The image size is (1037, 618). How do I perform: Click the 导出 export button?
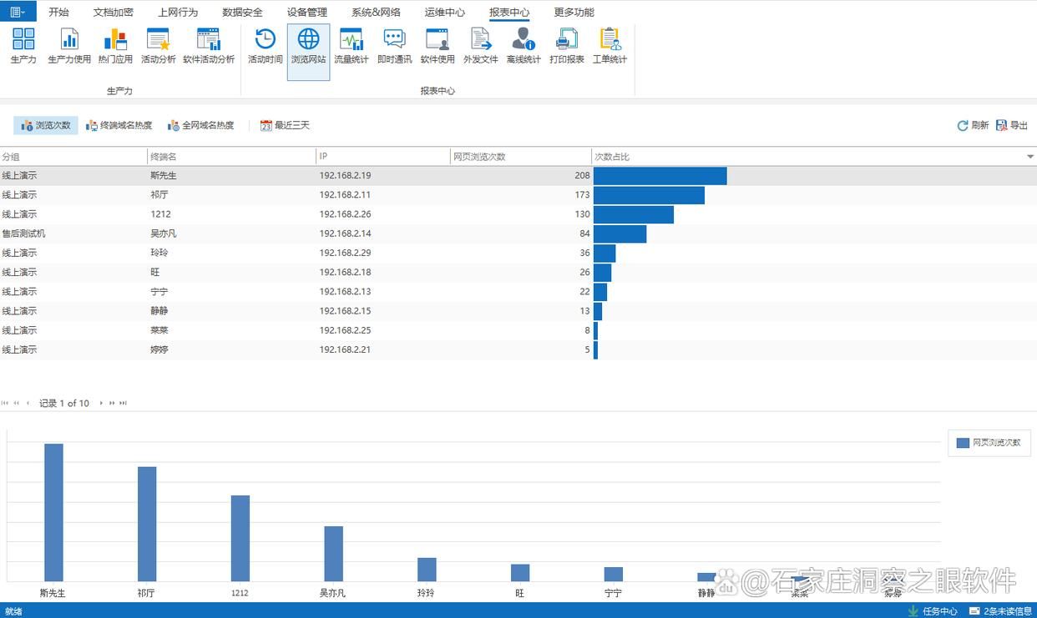pos(1012,125)
